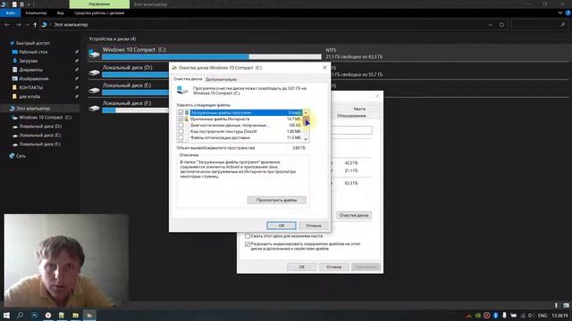Uncheck Разрешить индексировать содержимое файлов

tap(248, 244)
